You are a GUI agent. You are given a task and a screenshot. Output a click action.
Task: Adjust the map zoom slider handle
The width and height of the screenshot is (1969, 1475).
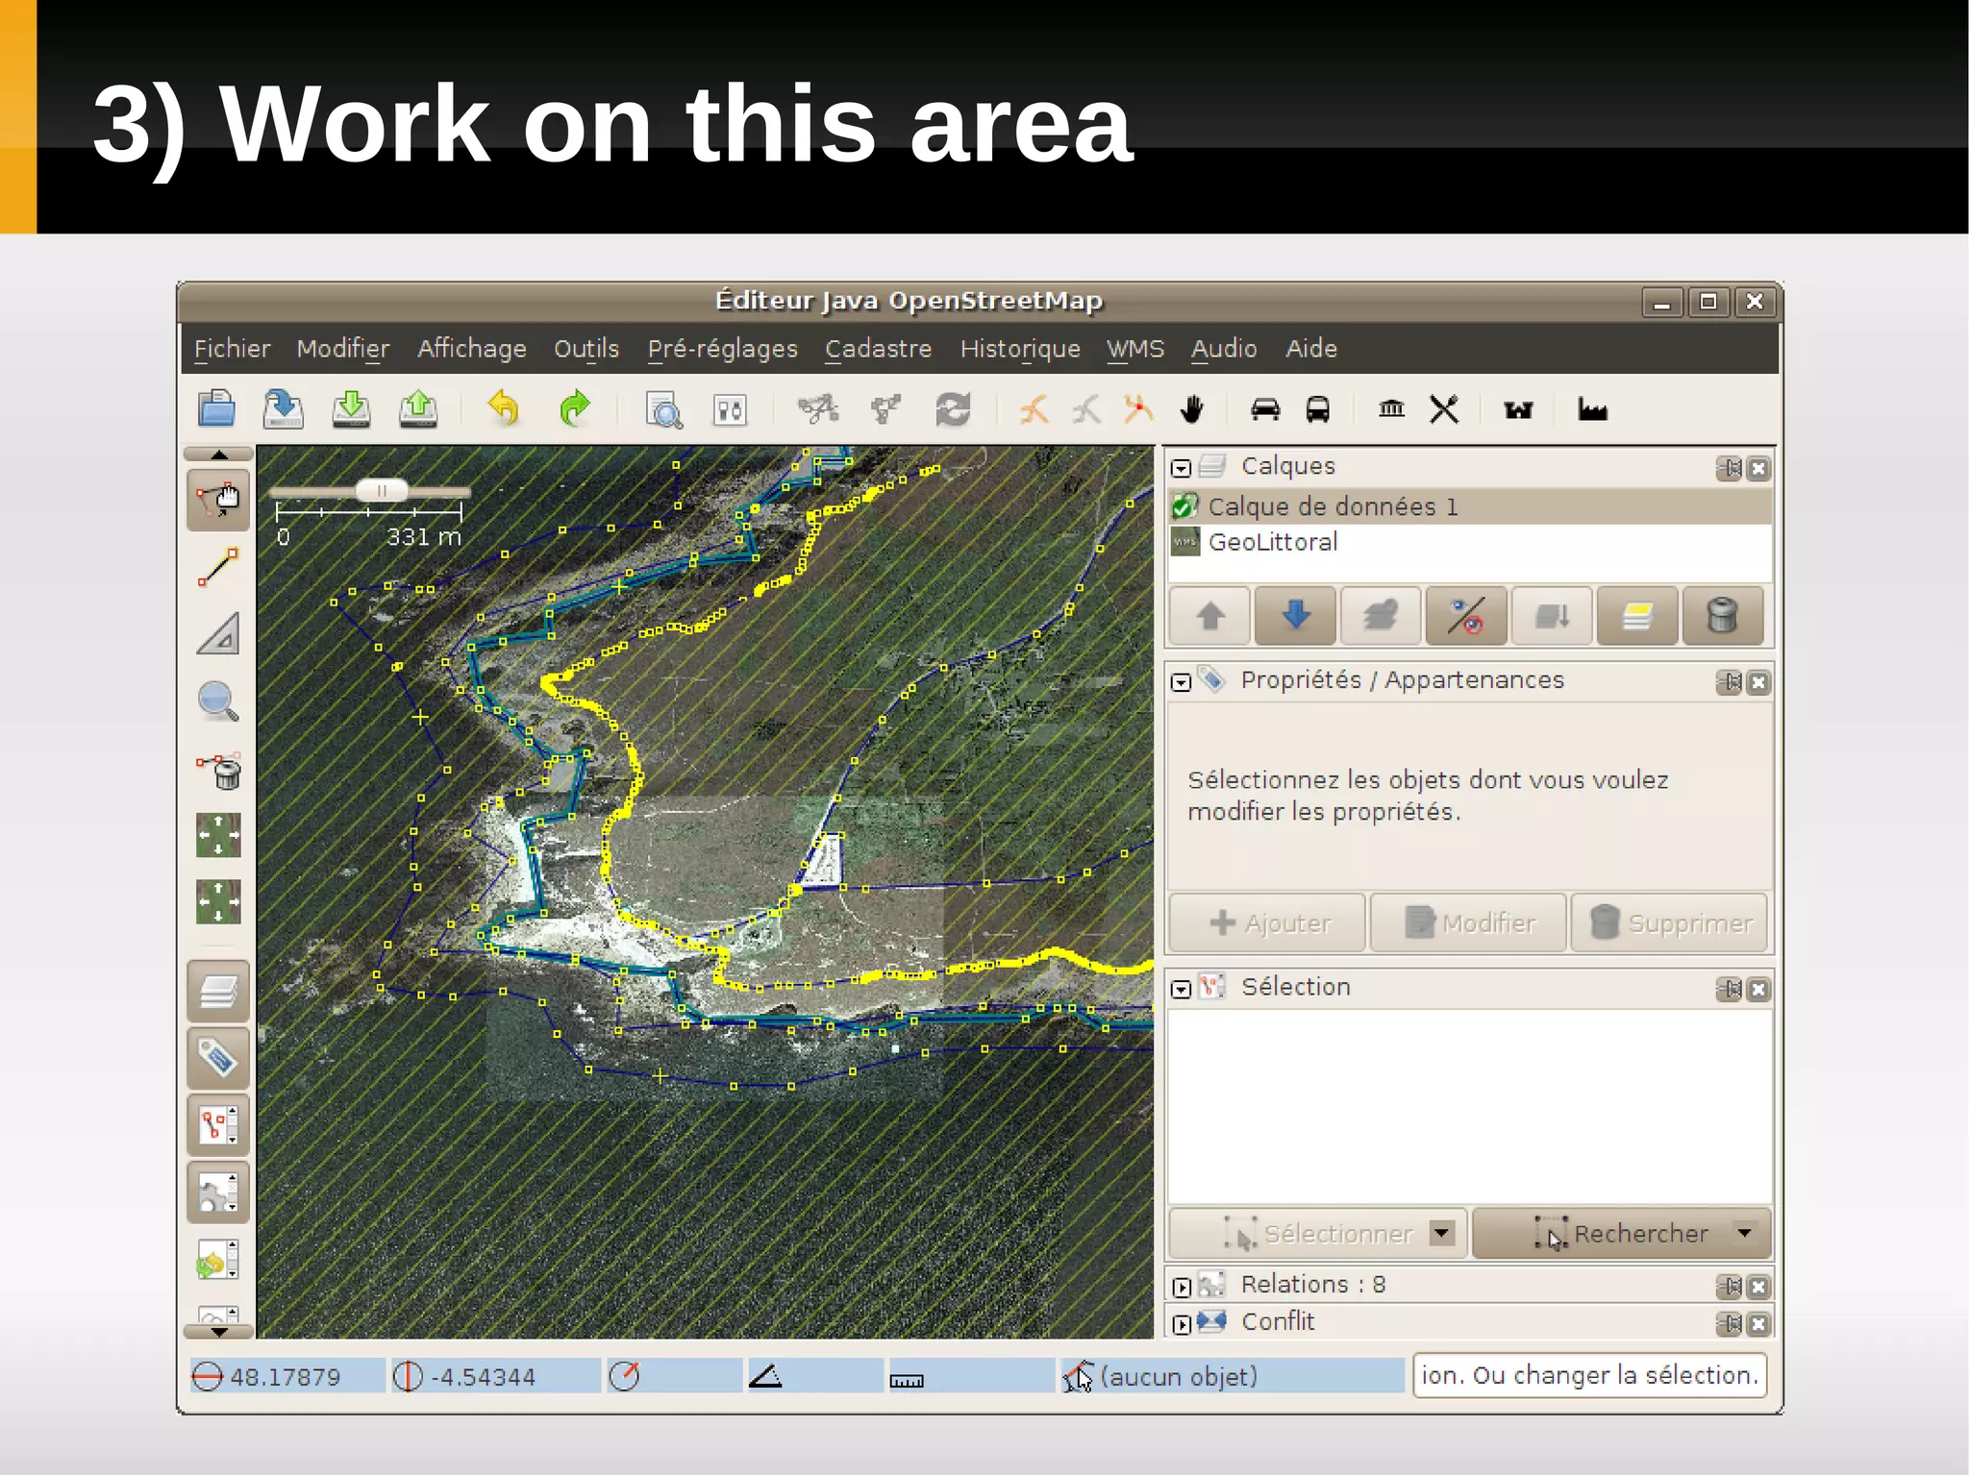(382, 491)
